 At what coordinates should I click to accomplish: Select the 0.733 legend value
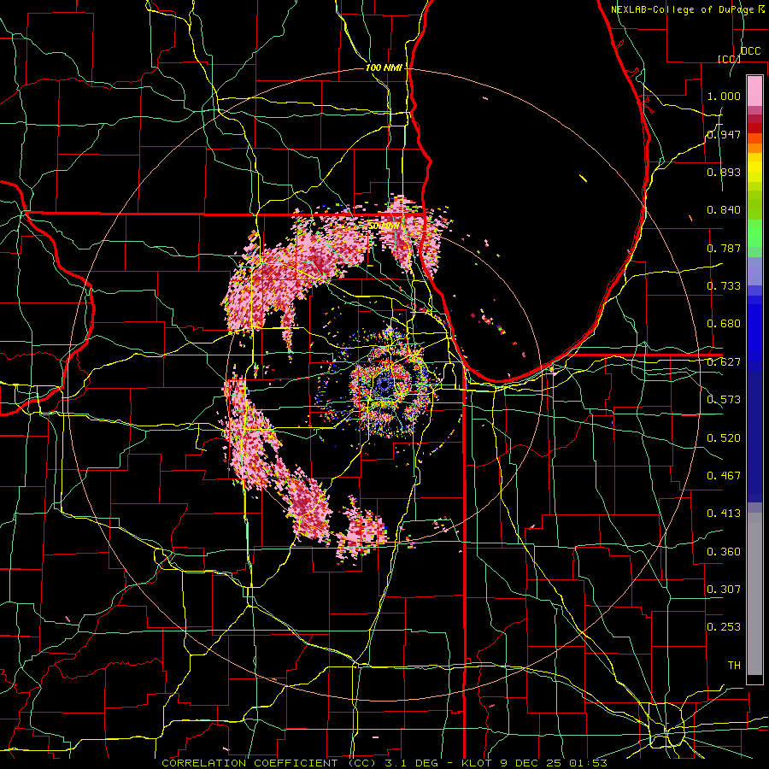coord(724,286)
